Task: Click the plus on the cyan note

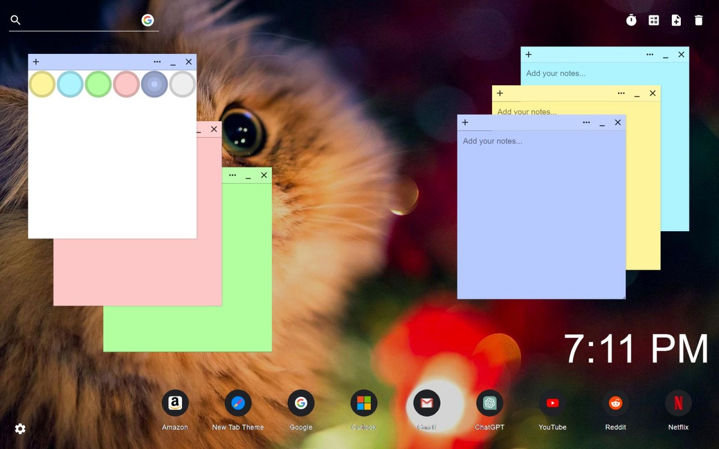Action: coord(529,54)
